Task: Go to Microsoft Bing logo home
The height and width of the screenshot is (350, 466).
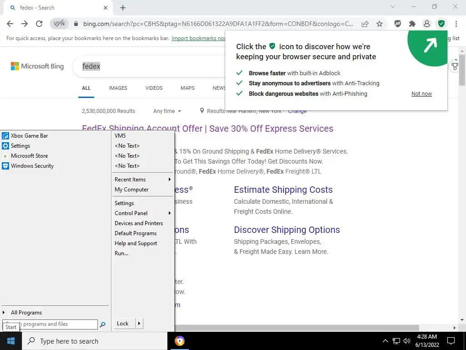Action: point(37,66)
